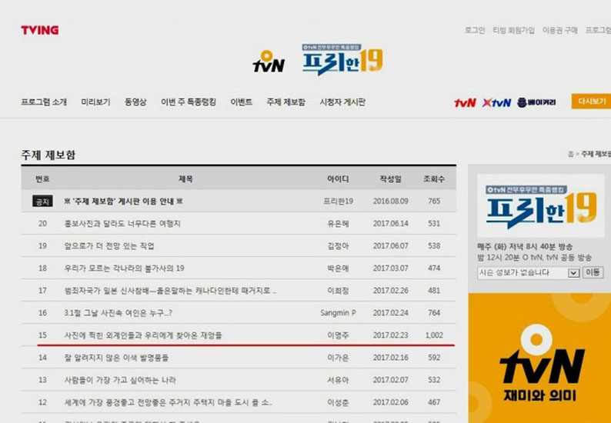Click the 로그인 link at top
The image size is (611, 423).
(x=475, y=30)
